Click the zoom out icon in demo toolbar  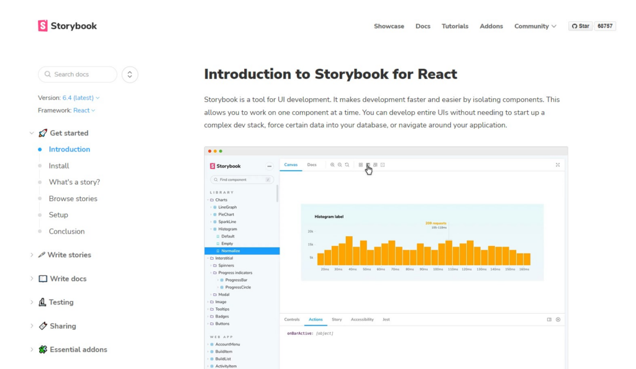[340, 165]
